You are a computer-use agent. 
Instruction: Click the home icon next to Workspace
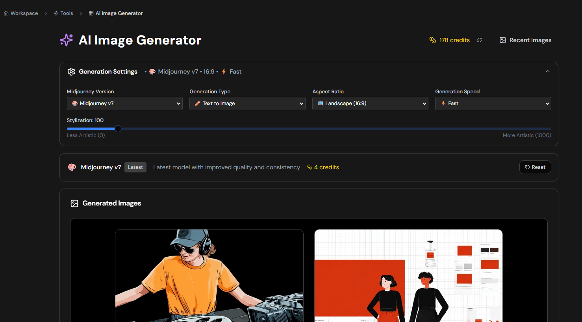6,13
